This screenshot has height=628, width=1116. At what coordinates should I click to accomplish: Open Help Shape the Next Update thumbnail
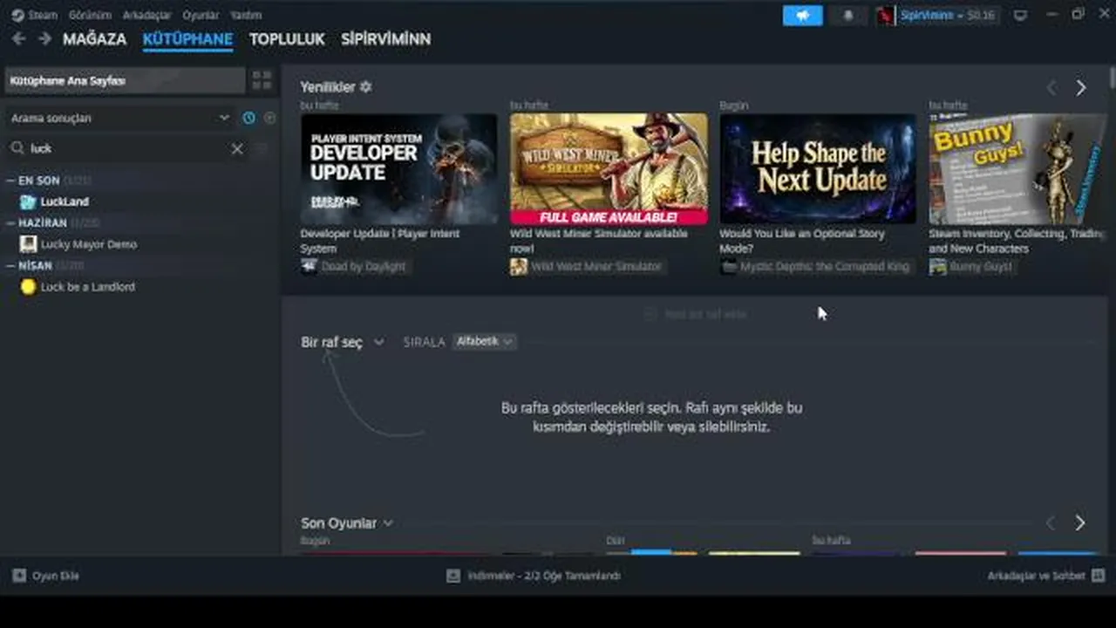[x=818, y=168]
